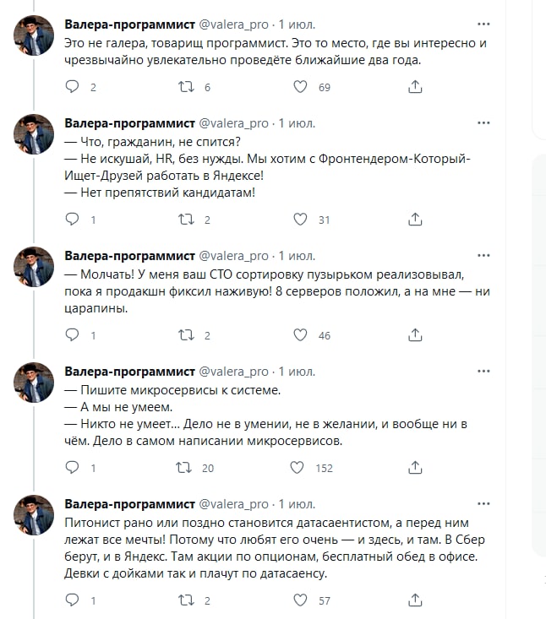Open the 1 июл. timestamp on last tweet
Screen dimensions: 546x619
(298, 504)
